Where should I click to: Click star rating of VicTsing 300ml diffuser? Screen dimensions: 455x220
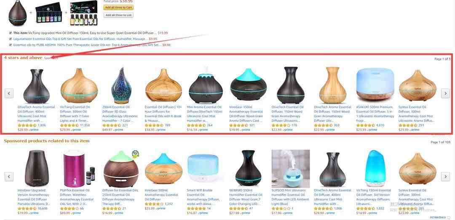70,125
